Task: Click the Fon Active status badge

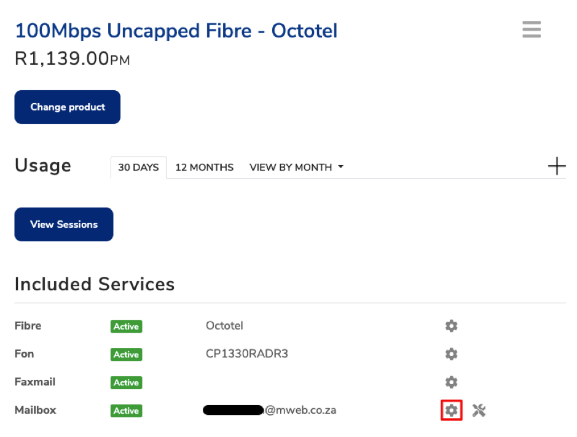Action: pyautogui.click(x=126, y=355)
